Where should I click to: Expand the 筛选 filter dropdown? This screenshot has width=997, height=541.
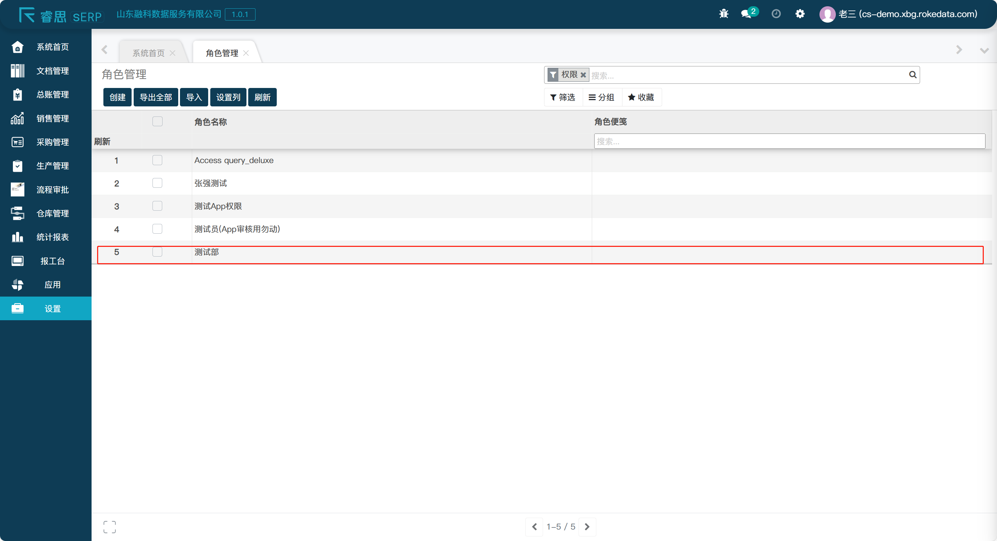(x=563, y=97)
